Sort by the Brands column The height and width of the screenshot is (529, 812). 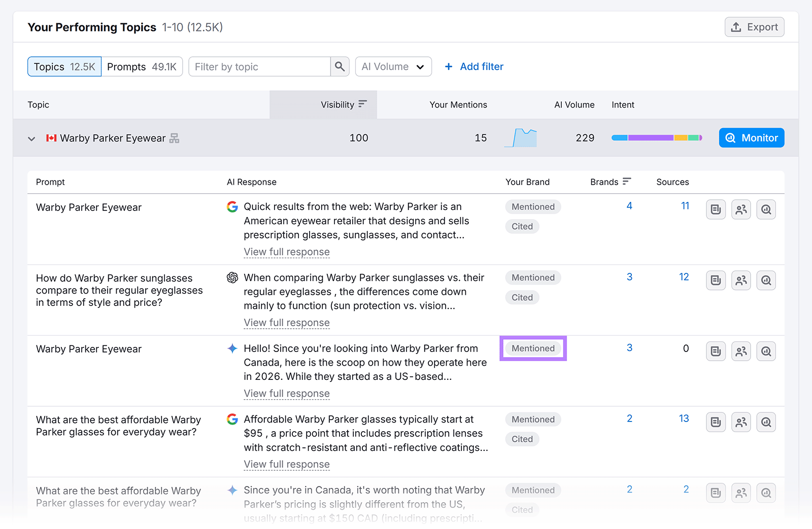[x=611, y=182]
